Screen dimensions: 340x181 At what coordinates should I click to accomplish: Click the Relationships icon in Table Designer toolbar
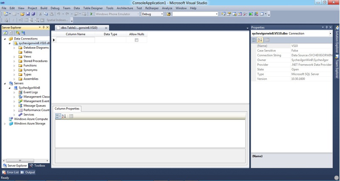(x=20, y=20)
